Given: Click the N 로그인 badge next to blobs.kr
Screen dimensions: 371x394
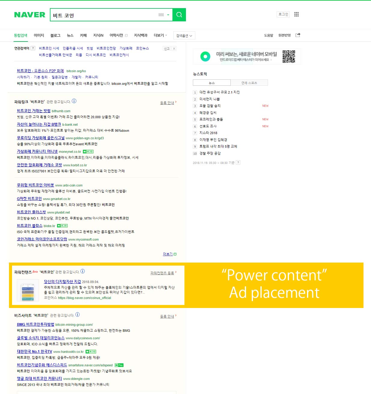Looking at the screenshot, I should [x=62, y=226].
